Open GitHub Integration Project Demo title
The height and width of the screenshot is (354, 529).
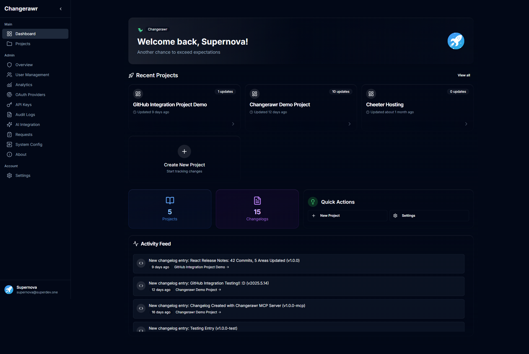coord(170,105)
